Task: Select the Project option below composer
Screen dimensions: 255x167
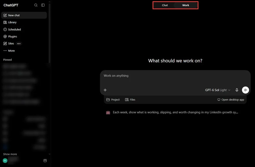Action: tap(113, 100)
